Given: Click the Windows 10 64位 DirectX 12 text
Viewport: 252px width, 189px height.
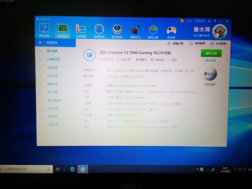Looking at the screenshot, I should pyautogui.click(x=127, y=77).
